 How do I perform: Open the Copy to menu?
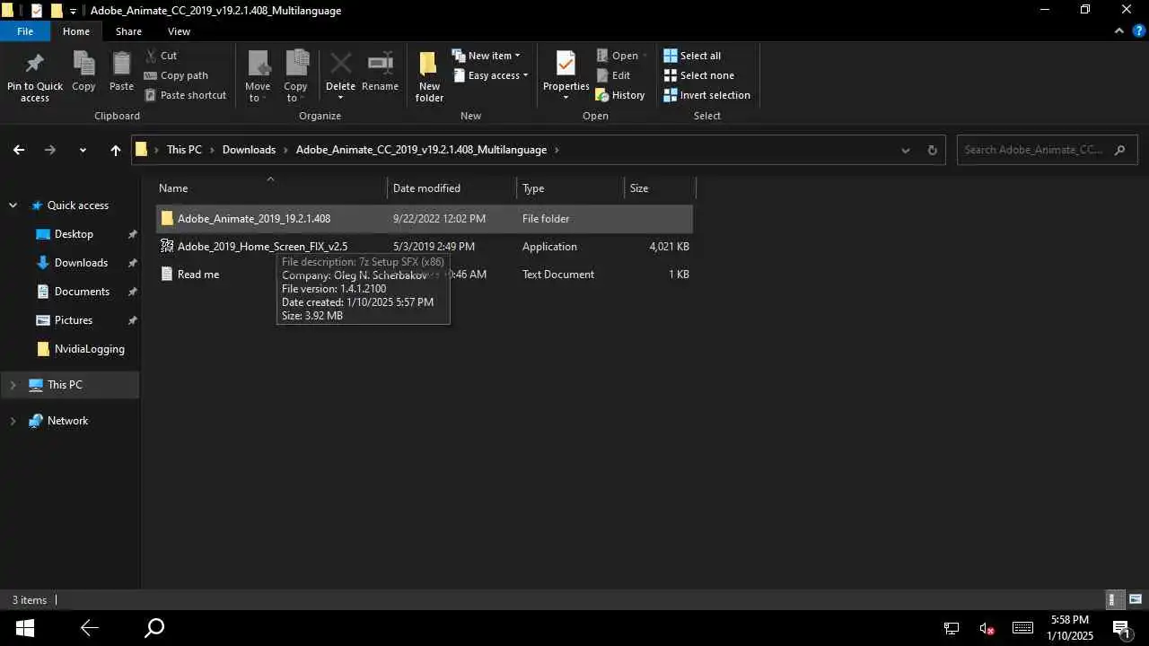coord(295,77)
